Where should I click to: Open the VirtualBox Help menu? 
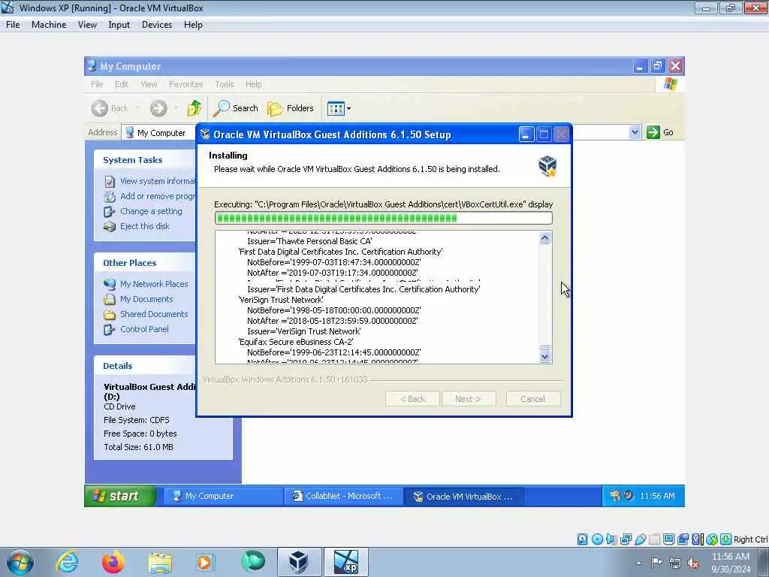(193, 25)
